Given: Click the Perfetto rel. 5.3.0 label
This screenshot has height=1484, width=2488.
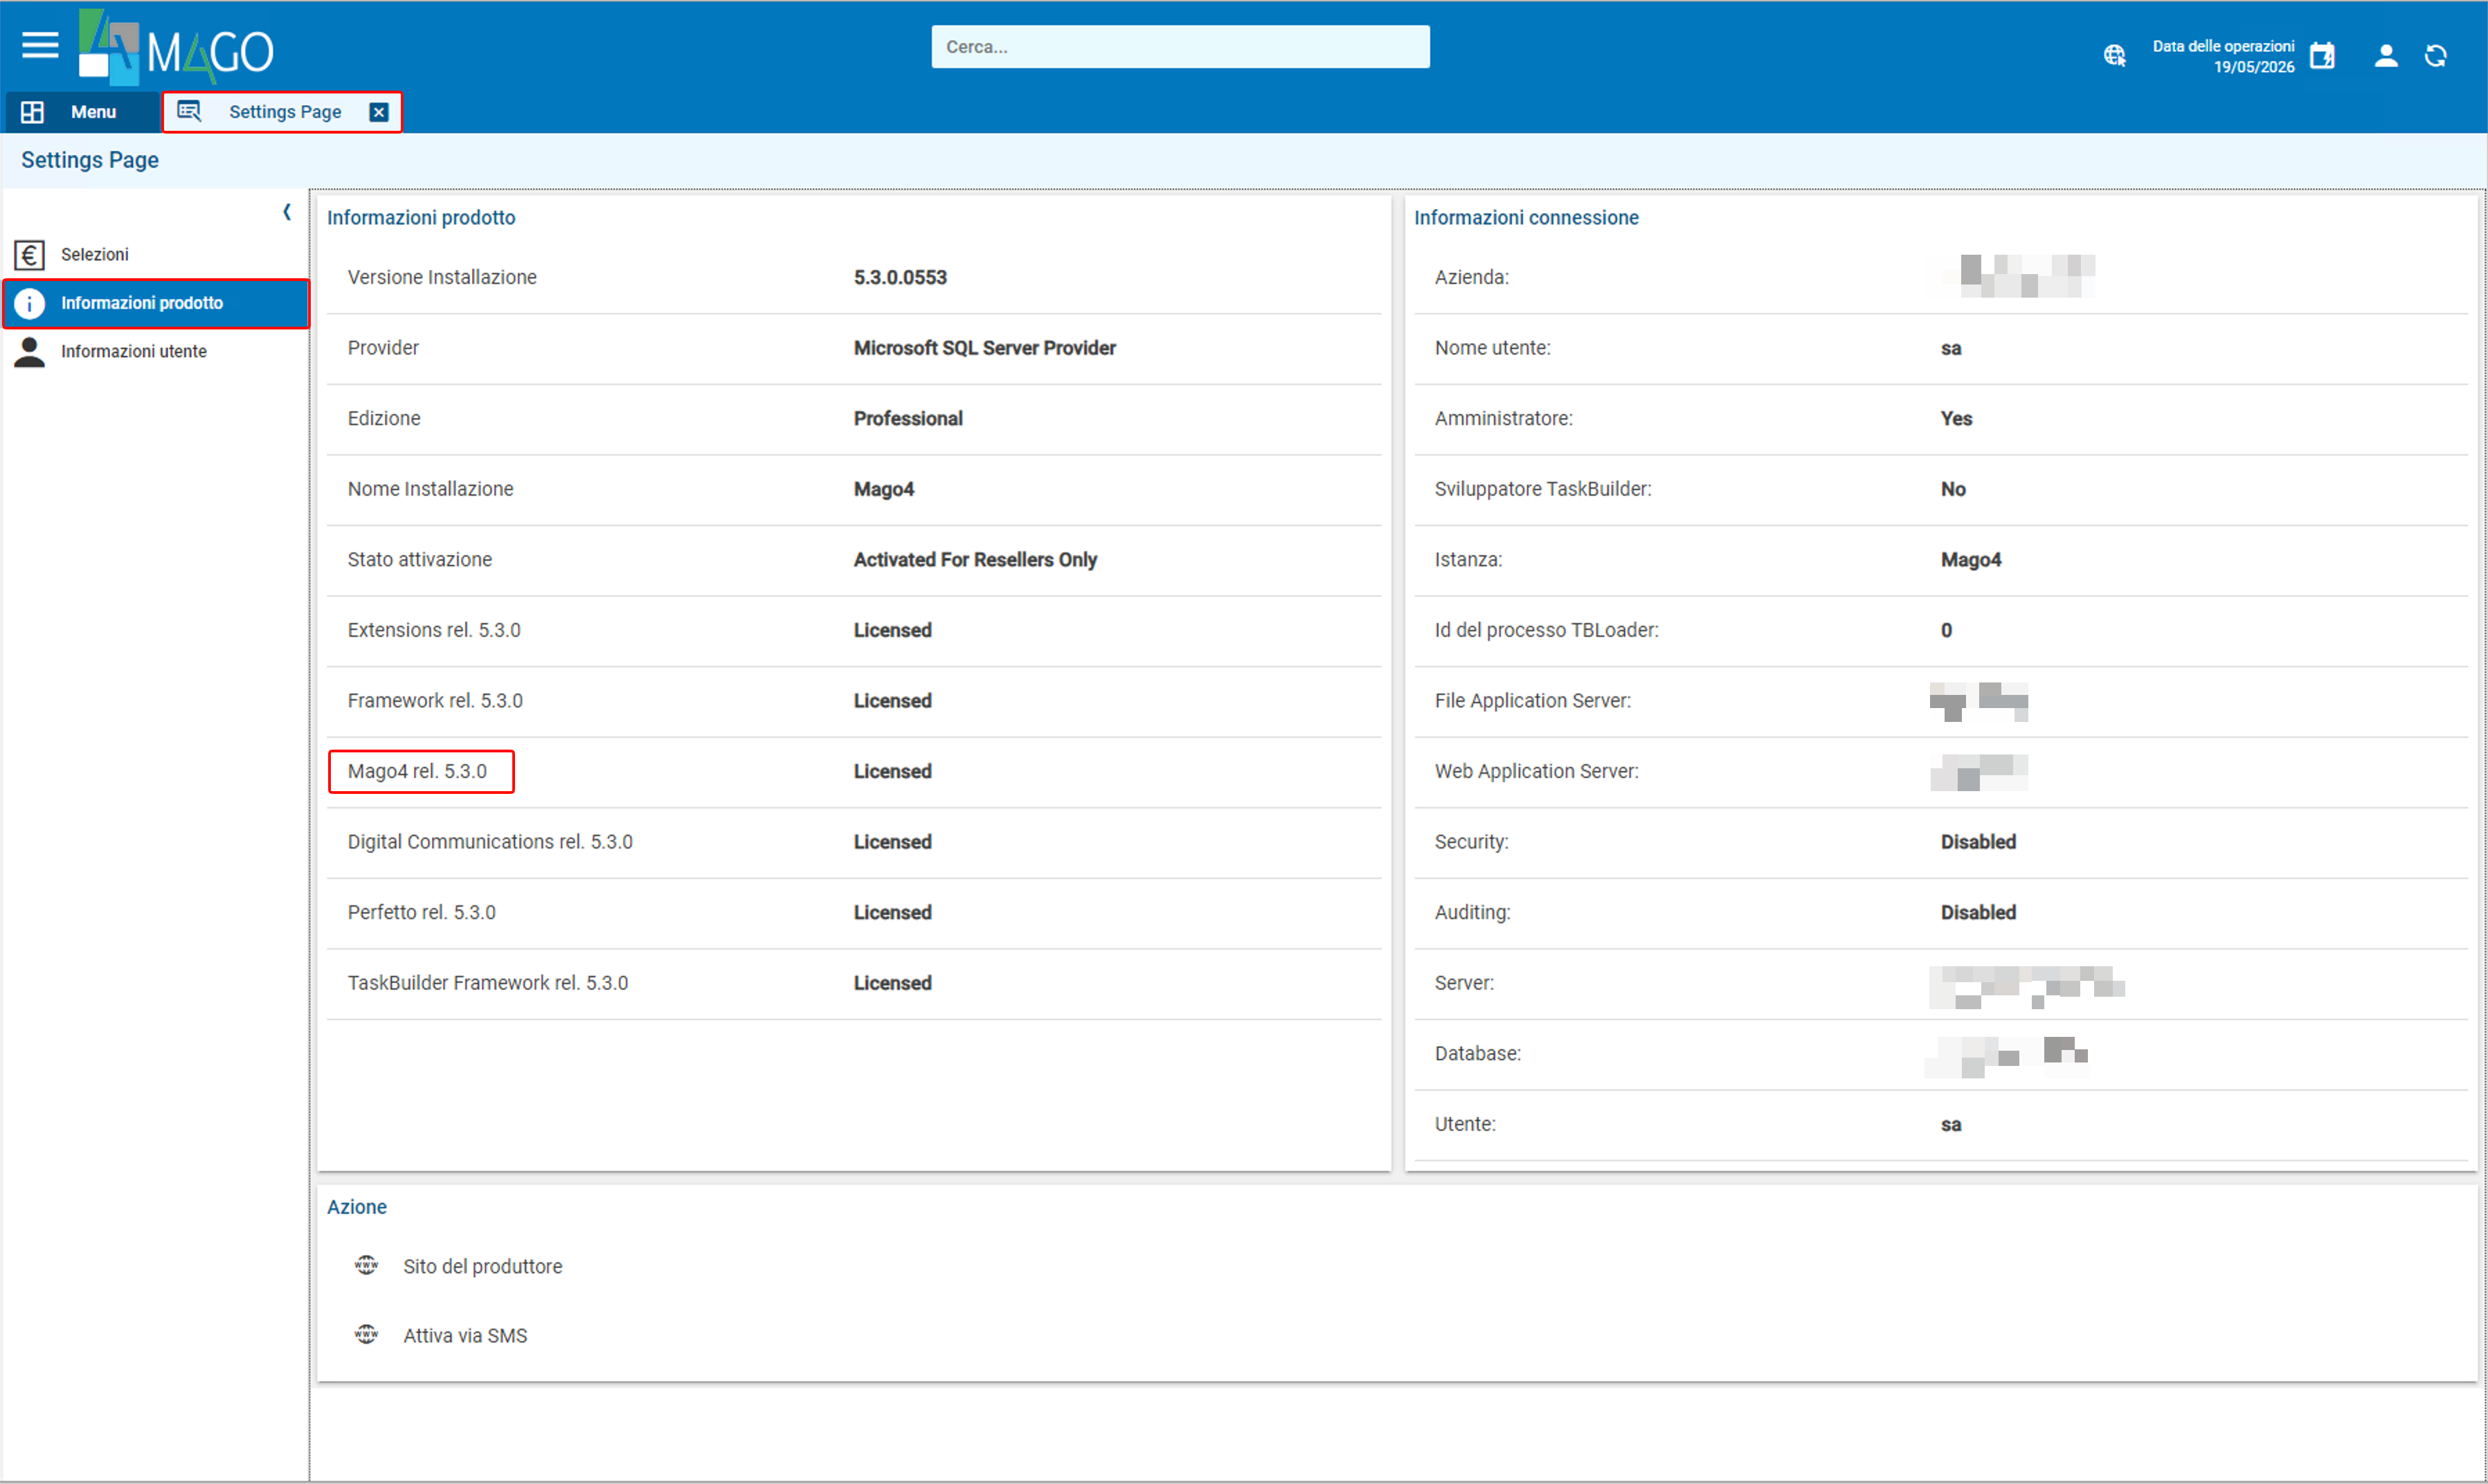Looking at the screenshot, I should click(422, 913).
